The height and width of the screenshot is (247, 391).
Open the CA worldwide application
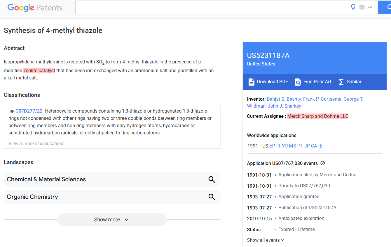click(314, 146)
